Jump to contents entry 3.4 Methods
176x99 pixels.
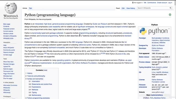point(35,90)
